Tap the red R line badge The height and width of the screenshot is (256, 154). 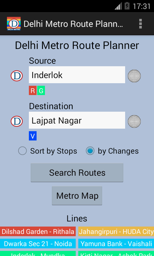coord(33,91)
